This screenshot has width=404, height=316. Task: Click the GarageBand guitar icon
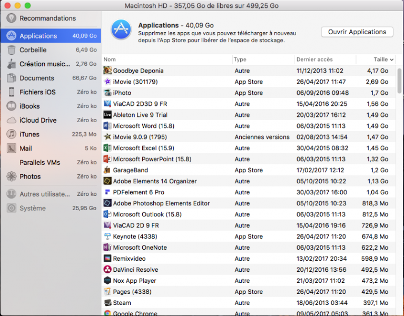107,170
